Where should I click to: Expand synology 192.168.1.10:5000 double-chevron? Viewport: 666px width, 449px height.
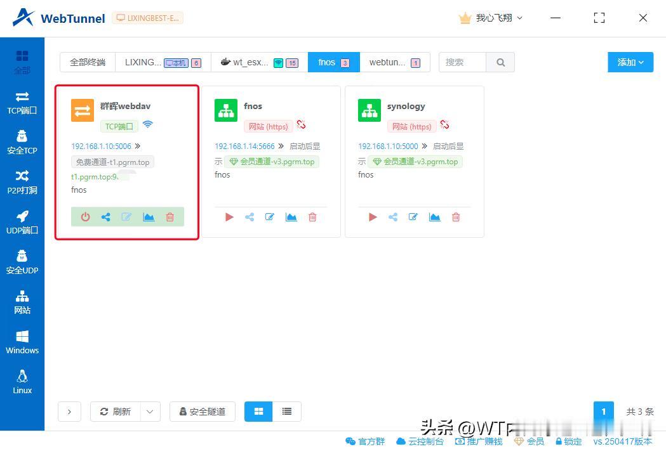(x=424, y=146)
